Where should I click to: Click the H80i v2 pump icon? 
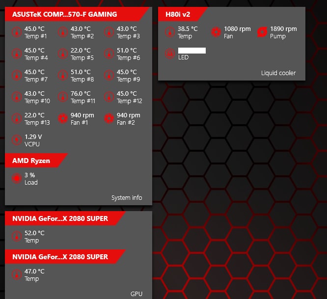262,32
